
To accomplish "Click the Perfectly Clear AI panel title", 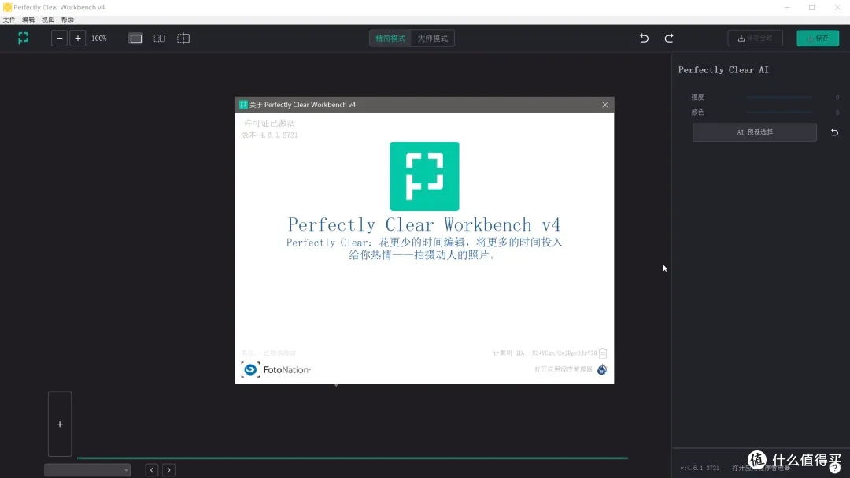I will (723, 70).
